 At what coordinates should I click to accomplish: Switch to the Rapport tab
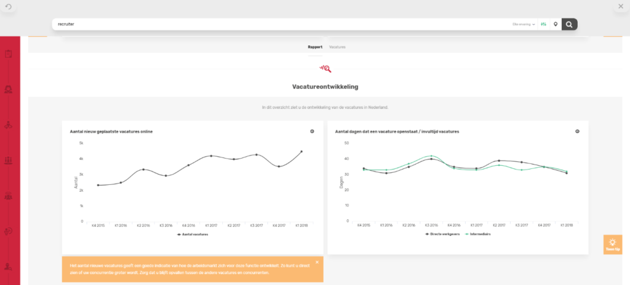pos(315,47)
